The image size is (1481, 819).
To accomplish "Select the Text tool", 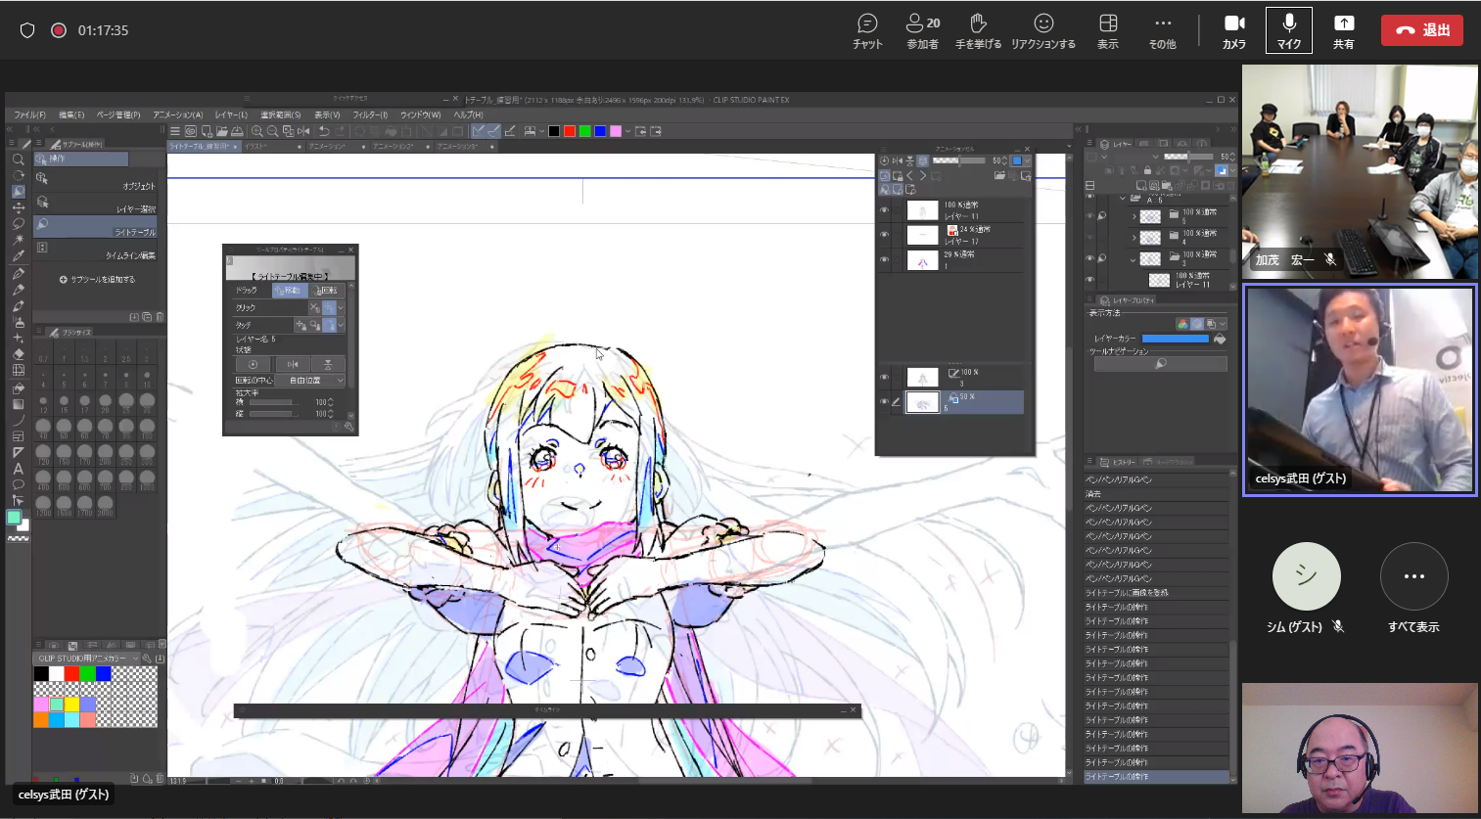I will click(18, 469).
